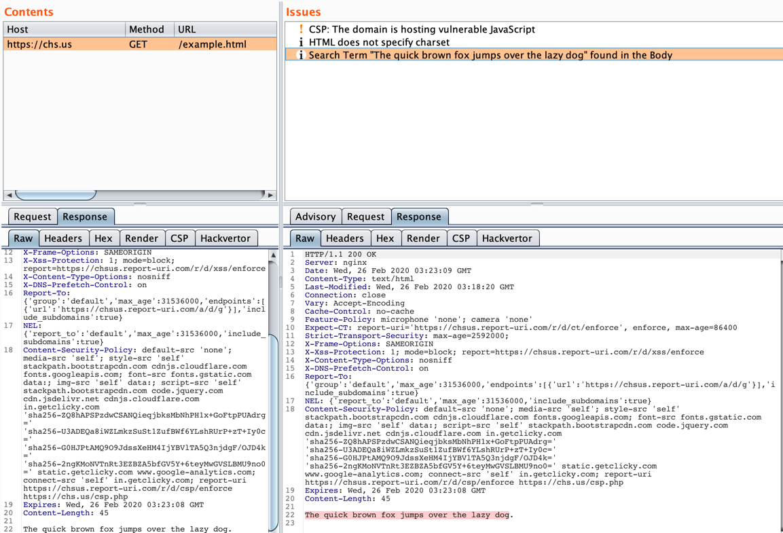The image size is (783, 533).
Task: Open the Advisory tab for the selected issue
Action: coord(315,217)
